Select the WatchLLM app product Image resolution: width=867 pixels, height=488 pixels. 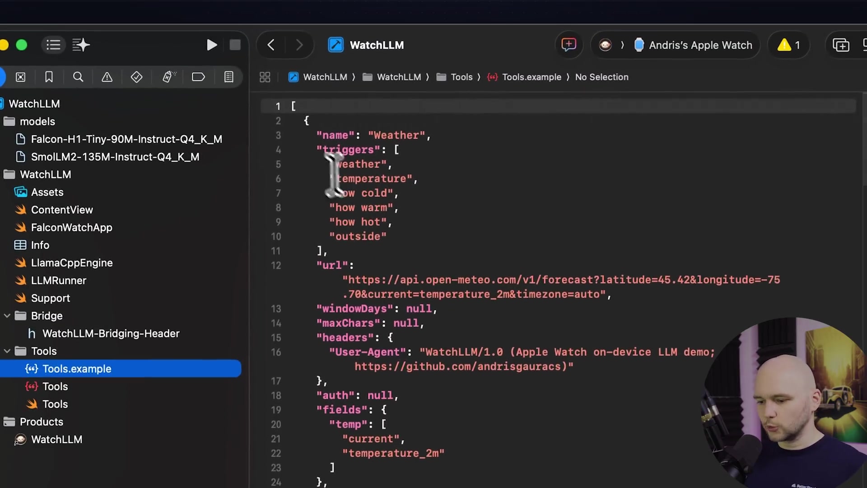pyautogui.click(x=56, y=439)
